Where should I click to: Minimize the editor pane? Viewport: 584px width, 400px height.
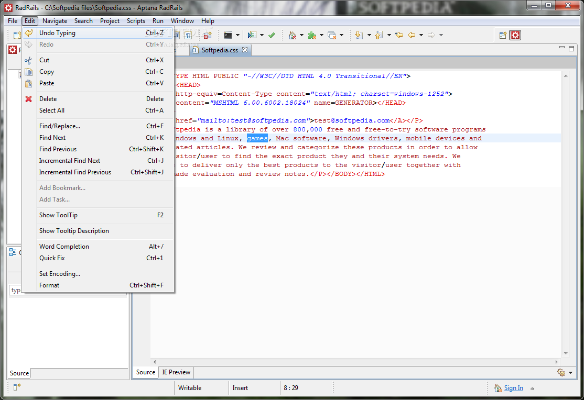(562, 48)
